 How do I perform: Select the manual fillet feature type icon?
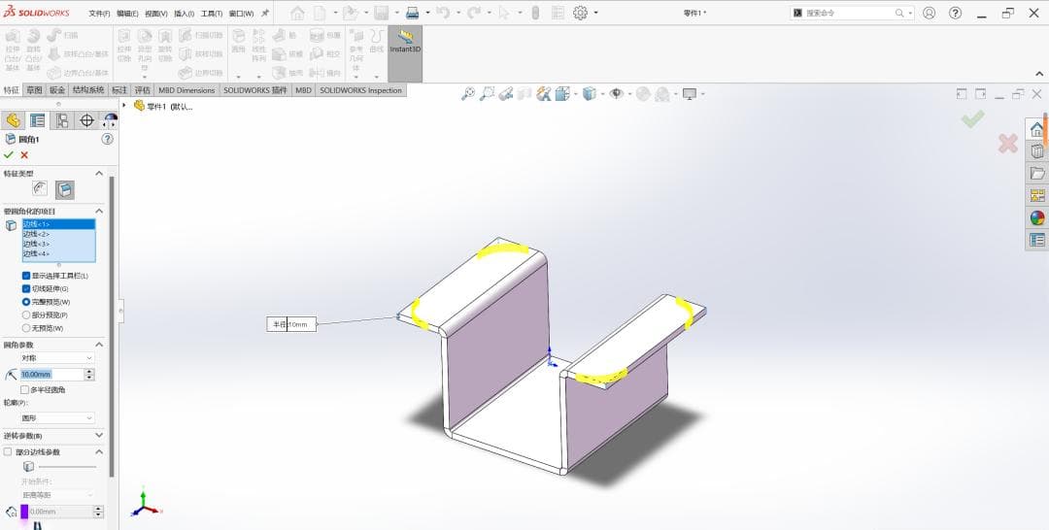40,190
